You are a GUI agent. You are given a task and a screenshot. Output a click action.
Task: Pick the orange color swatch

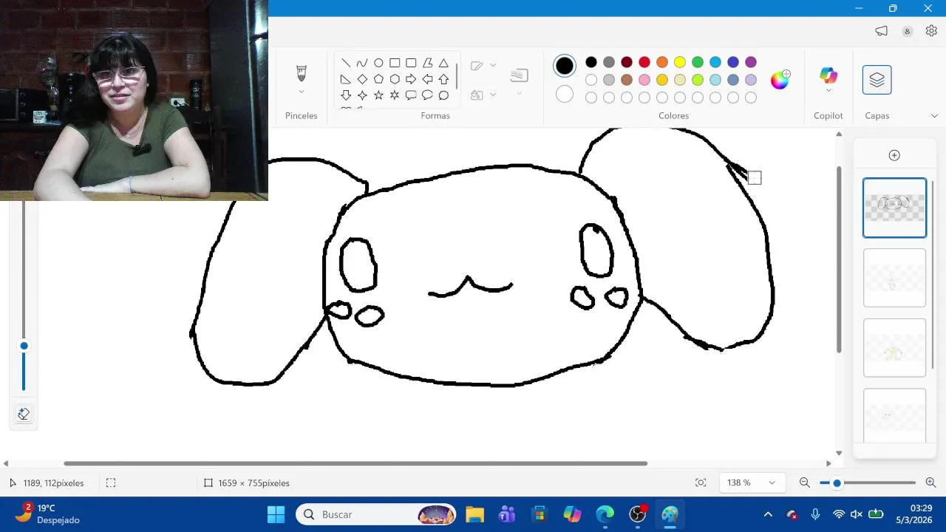[x=662, y=62]
